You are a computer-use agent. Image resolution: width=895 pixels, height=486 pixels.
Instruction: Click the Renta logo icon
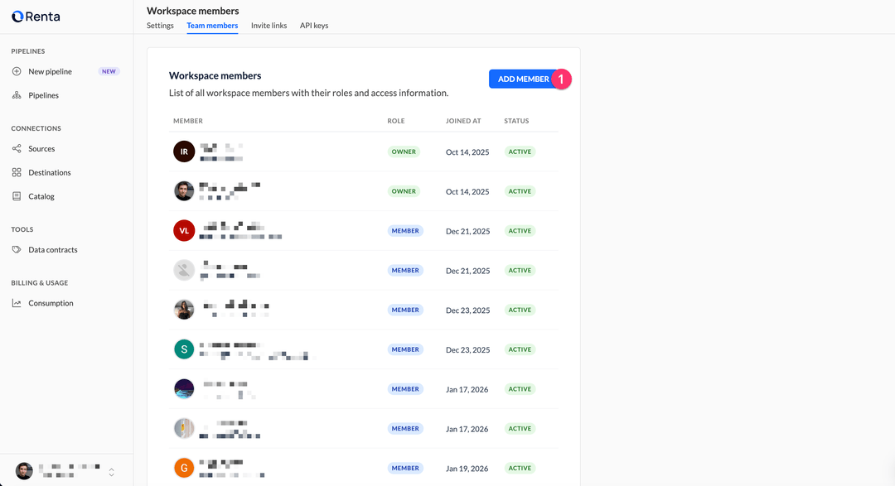(17, 17)
